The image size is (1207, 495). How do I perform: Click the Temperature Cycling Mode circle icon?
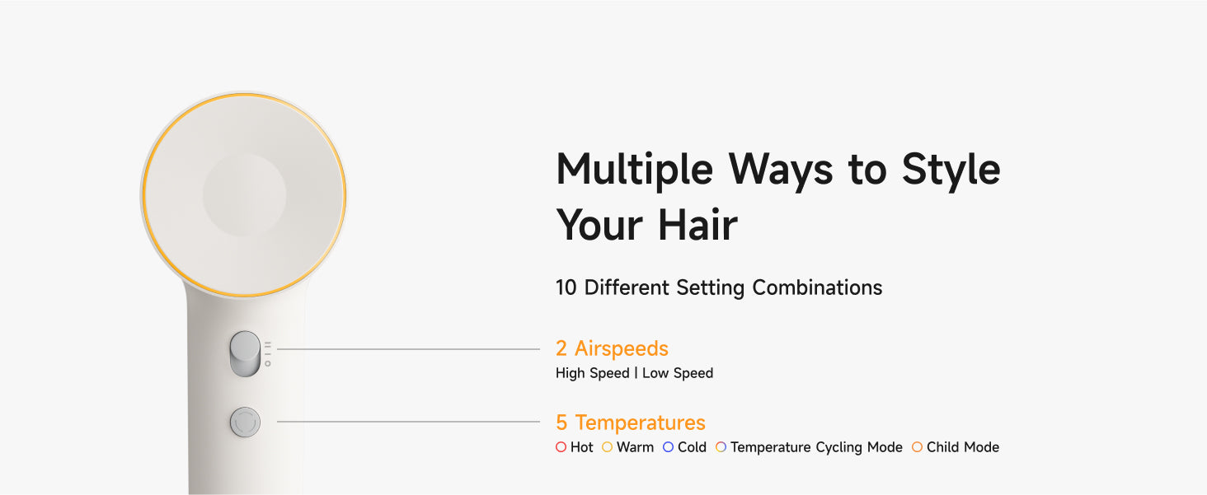point(721,447)
